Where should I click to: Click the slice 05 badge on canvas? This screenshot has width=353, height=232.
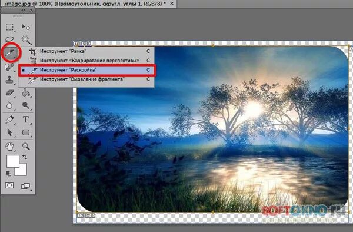(x=81, y=216)
